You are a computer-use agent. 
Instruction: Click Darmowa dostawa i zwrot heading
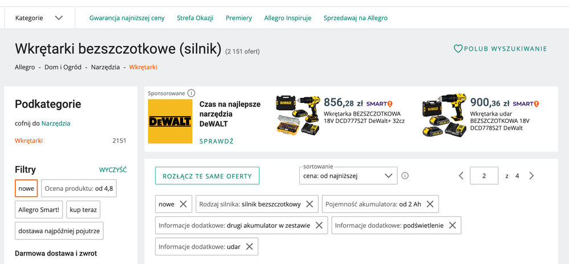click(56, 254)
